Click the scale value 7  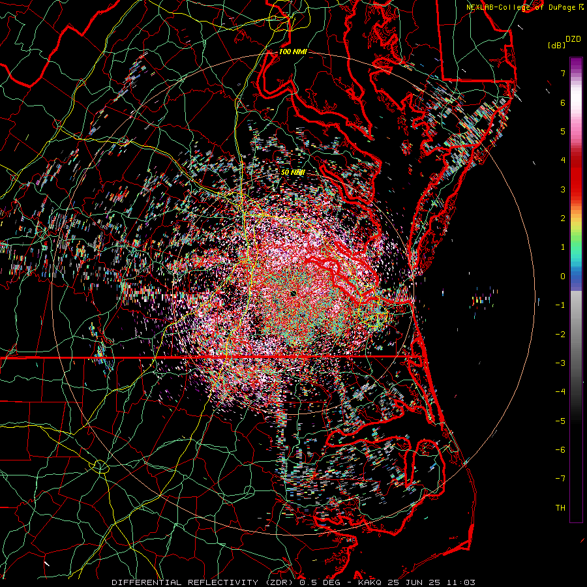[563, 73]
